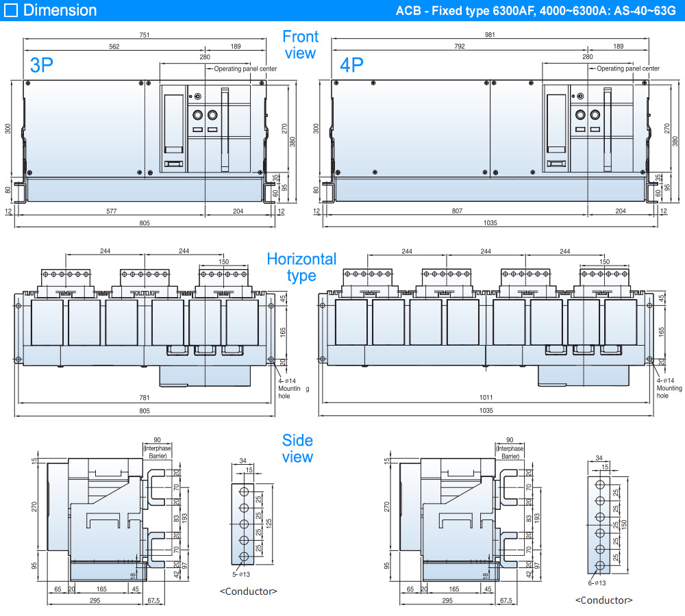The image size is (685, 616).
Task: Click the square box beside Dimension title
Action: point(11,10)
